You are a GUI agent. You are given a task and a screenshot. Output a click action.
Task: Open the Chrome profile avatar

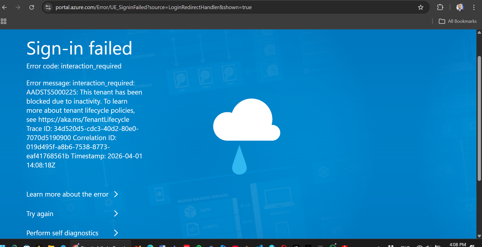pyautogui.click(x=460, y=7)
